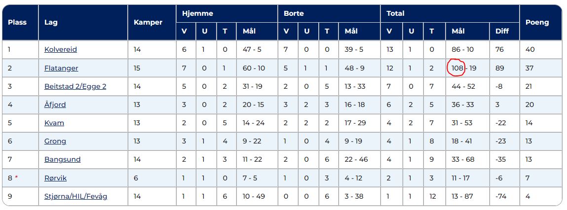Click the Borte group header
This screenshot has width=567, height=210.
tap(294, 13)
